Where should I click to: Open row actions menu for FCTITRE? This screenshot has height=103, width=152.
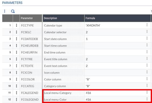coord(16,59)
